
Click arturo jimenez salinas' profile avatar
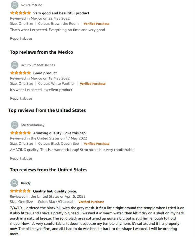15,65
